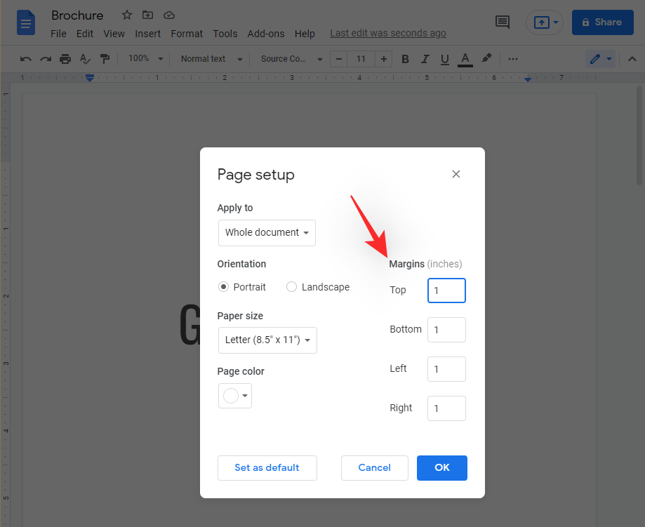Select the paint format icon

point(105,59)
